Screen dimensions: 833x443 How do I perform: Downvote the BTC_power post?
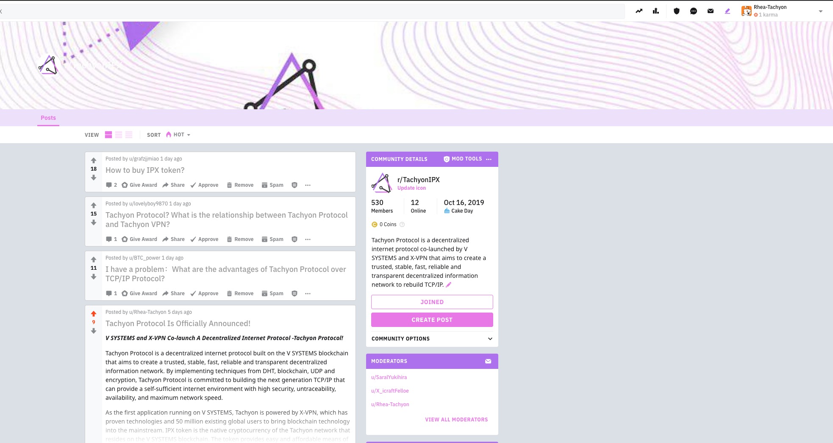94,277
